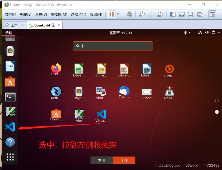Expand the Ubuntu system menu arrow
The height and width of the screenshot is (170, 222).
click(219, 32)
